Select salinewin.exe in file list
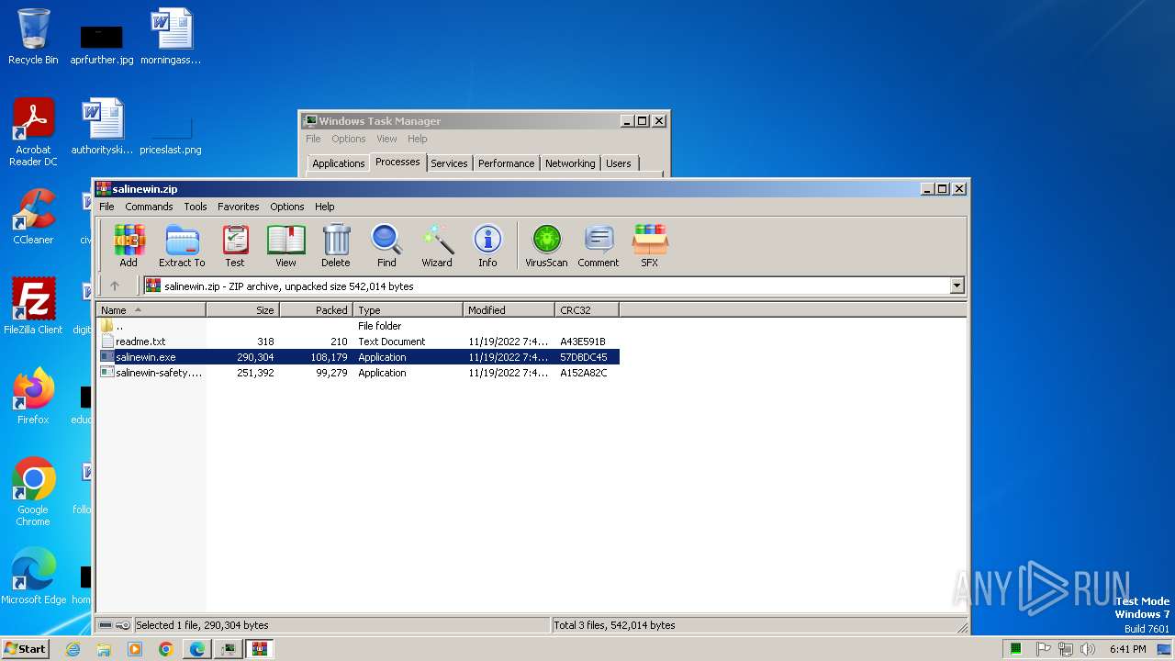The width and height of the screenshot is (1175, 661). point(358,357)
